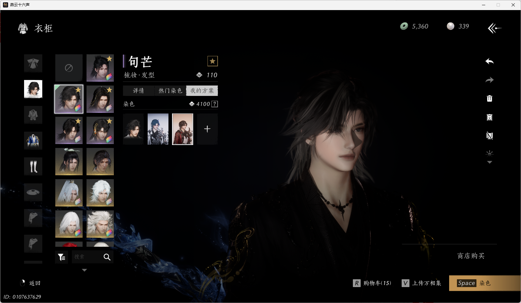Select the hairstyle category in sidebar
The width and height of the screenshot is (521, 303).
pyautogui.click(x=33, y=89)
